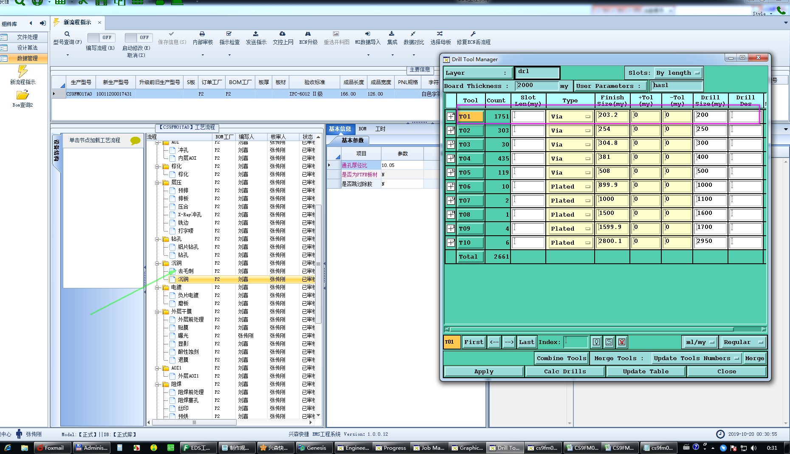Click the Index input field
The width and height of the screenshot is (790, 454).
(576, 342)
